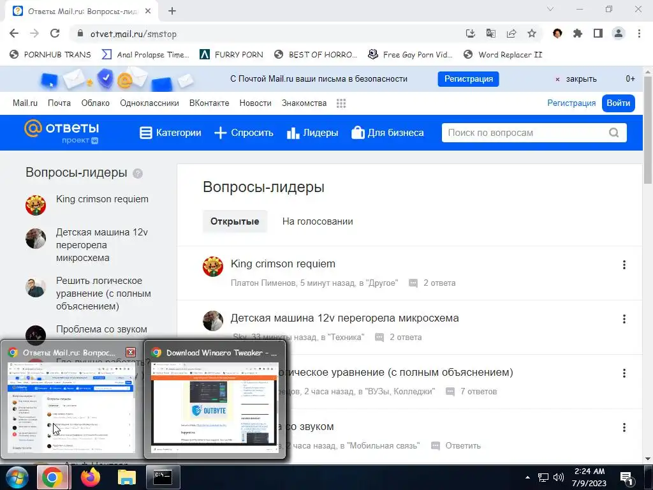Open the Новости link
The width and height of the screenshot is (653, 490).
click(255, 103)
